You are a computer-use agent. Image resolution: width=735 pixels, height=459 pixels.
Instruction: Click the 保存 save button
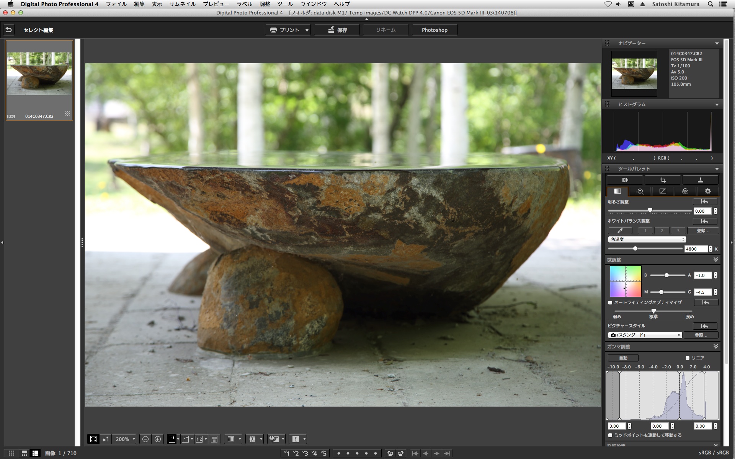(337, 30)
